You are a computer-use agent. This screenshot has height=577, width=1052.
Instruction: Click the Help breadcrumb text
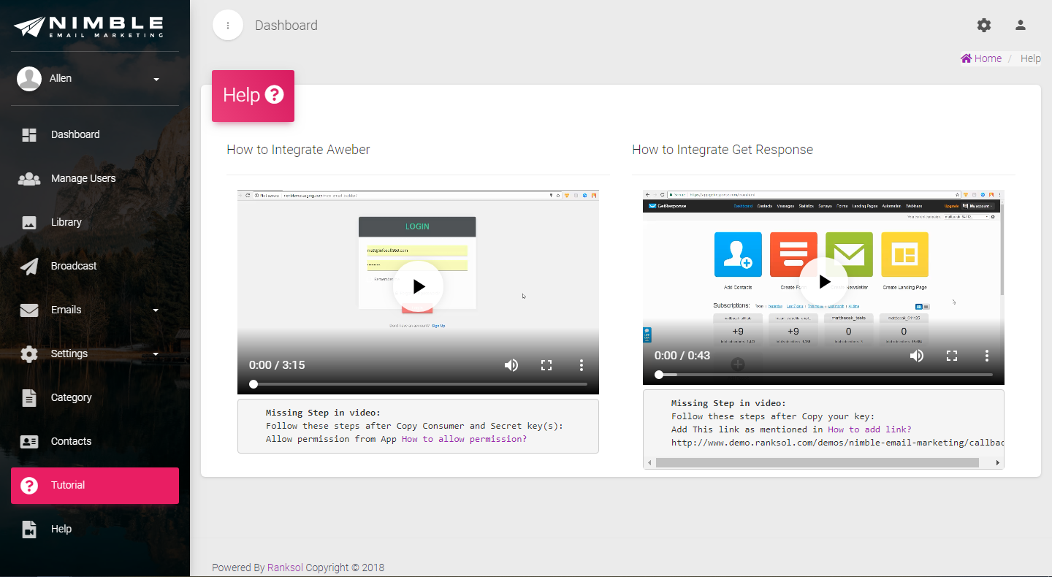[x=1031, y=58]
